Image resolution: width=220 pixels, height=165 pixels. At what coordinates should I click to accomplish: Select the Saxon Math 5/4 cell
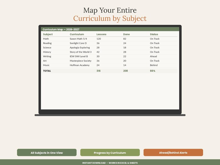[x=78, y=39]
